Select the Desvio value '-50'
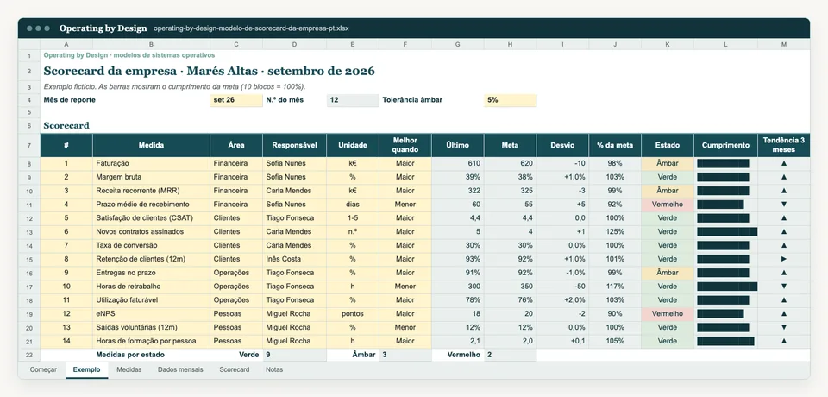This screenshot has width=828, height=397. point(563,287)
